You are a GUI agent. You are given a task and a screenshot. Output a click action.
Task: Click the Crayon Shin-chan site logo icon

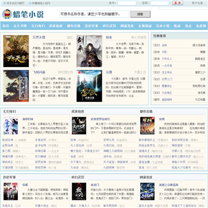(7, 14)
